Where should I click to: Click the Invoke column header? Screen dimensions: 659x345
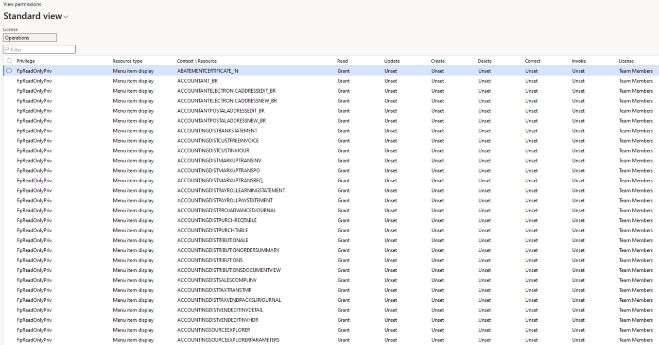click(579, 61)
